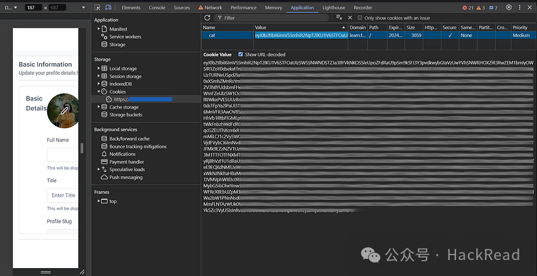Click the corner resize handle of viewport
Screen dimensions: 537x276
coord(82,272)
